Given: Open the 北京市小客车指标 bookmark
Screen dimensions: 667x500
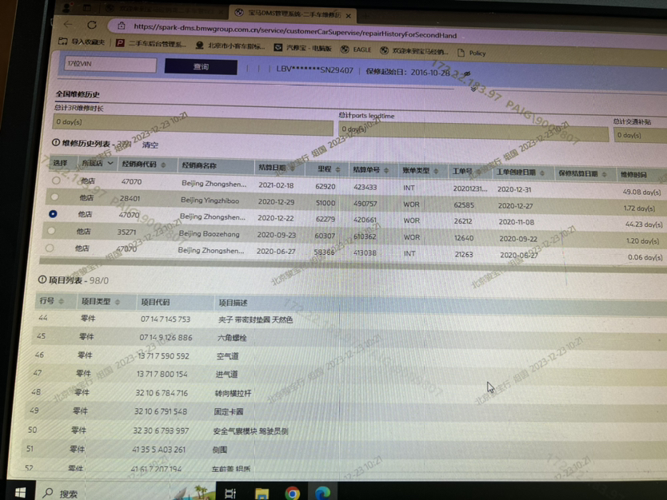Looking at the screenshot, I should [230, 46].
